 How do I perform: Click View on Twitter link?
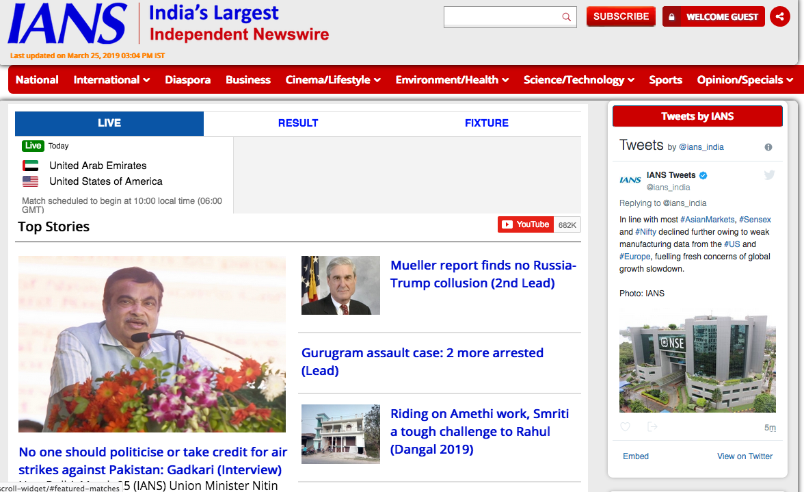[745, 456]
